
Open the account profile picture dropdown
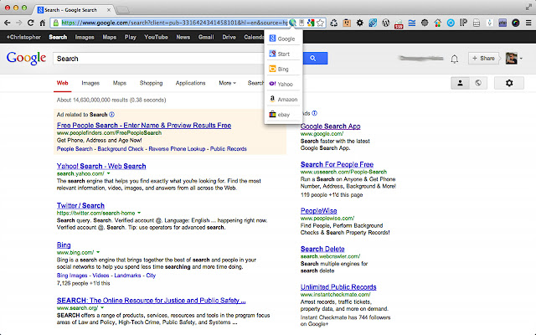click(513, 59)
